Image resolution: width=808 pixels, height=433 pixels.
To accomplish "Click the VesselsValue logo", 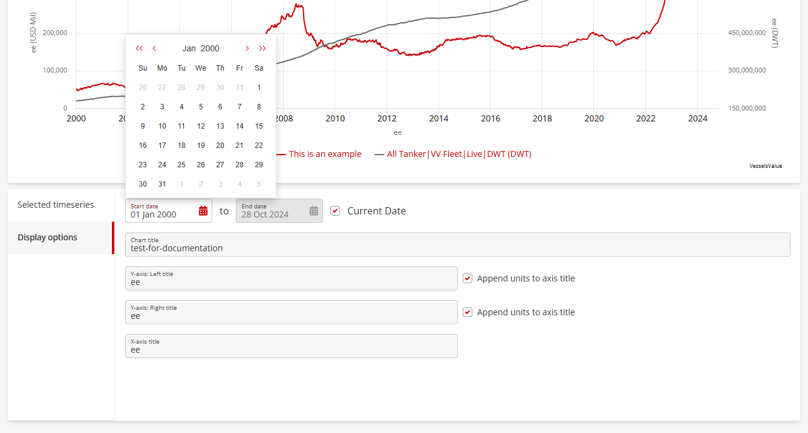I will click(x=765, y=165).
